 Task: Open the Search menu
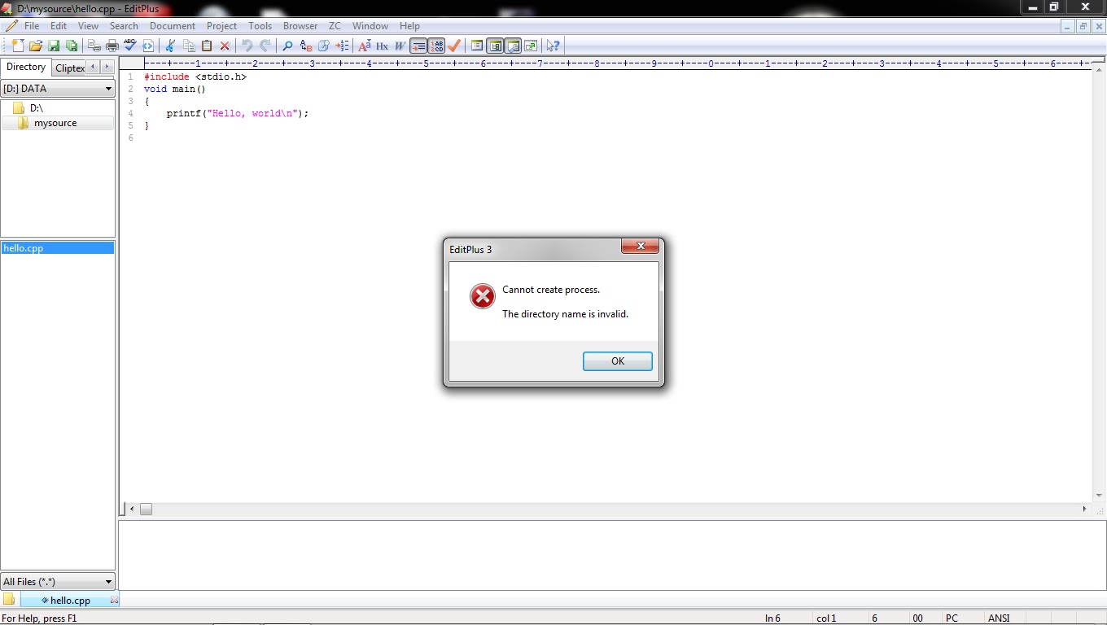pos(124,26)
